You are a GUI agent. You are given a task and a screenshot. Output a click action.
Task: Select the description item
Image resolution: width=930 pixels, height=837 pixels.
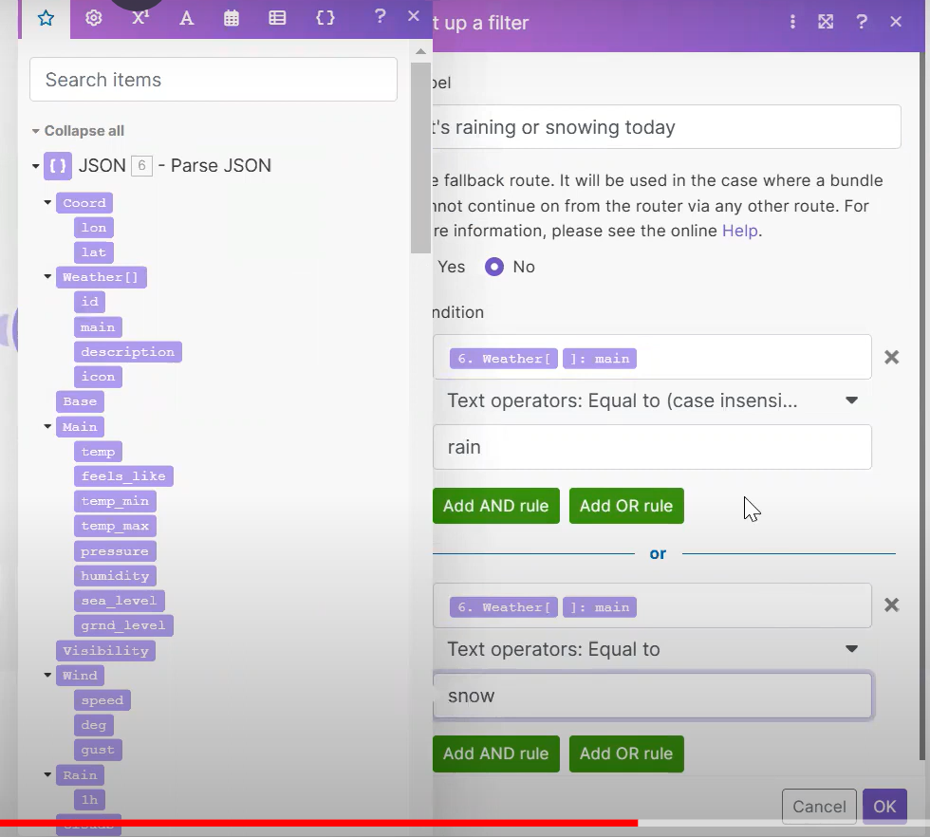click(x=127, y=352)
